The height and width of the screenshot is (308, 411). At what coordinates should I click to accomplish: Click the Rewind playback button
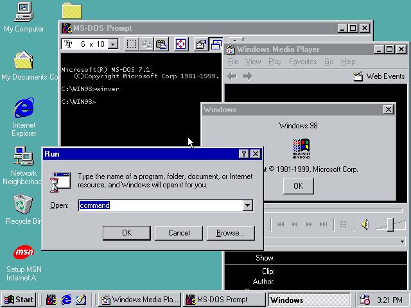(x=295, y=224)
